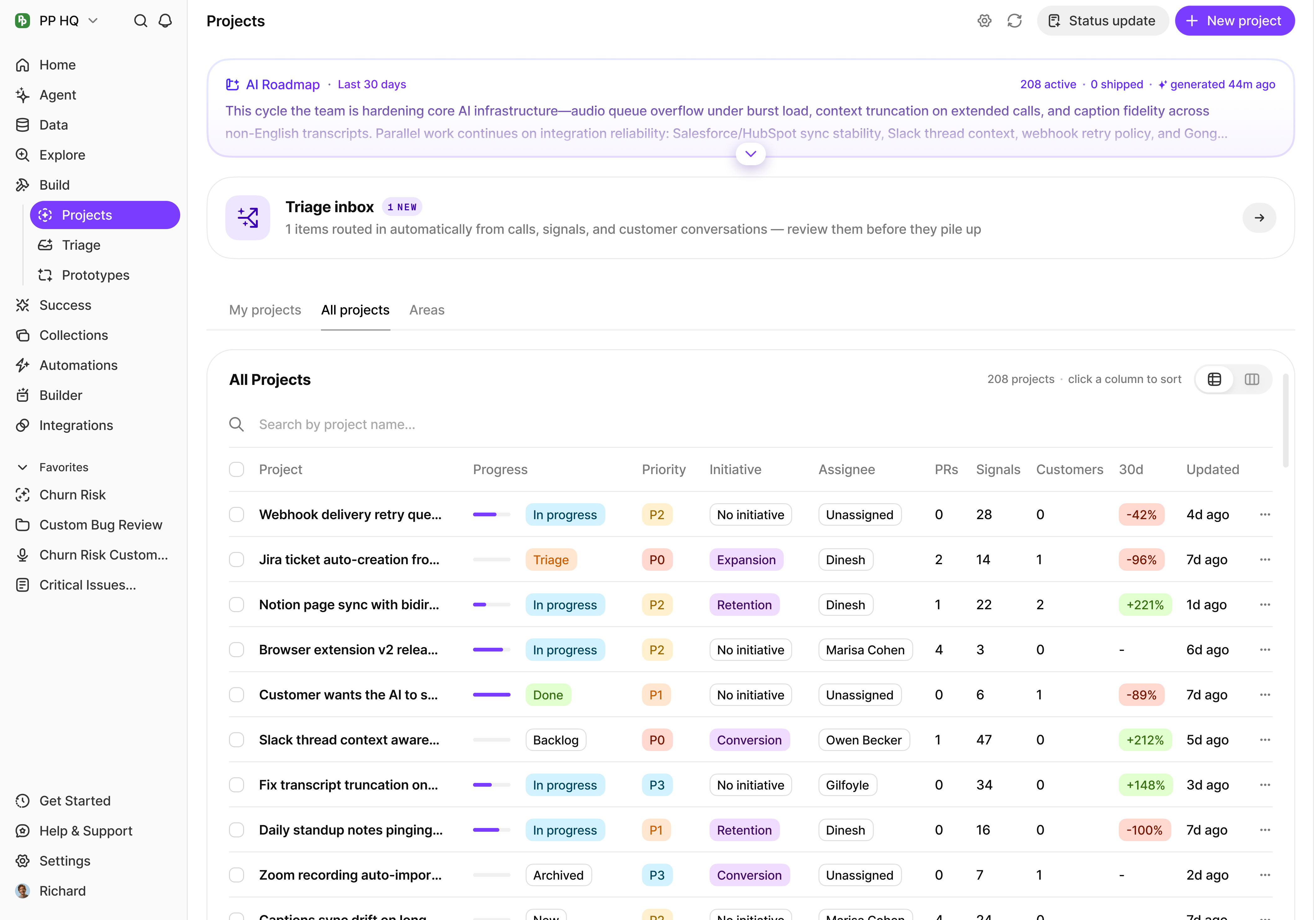Toggle the select-all projects checkbox
The width and height of the screenshot is (1314, 920).
(x=236, y=469)
